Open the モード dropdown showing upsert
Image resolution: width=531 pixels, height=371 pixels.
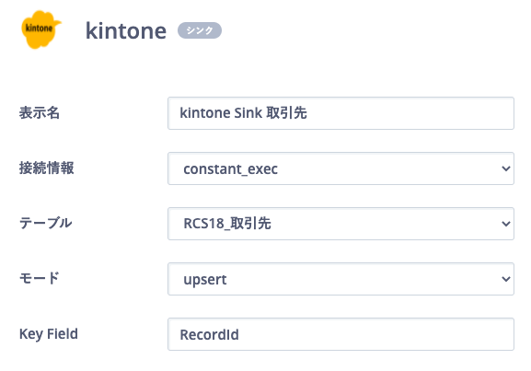click(x=341, y=279)
